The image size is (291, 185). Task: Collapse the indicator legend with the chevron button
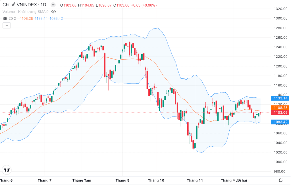click(x=7, y=25)
